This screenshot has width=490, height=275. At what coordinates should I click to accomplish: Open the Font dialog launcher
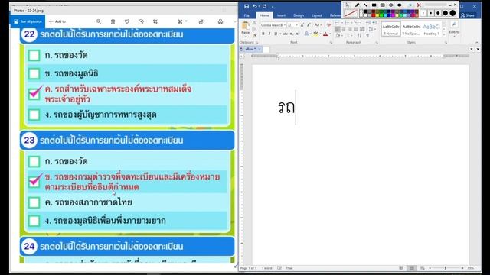pyautogui.click(x=331, y=43)
